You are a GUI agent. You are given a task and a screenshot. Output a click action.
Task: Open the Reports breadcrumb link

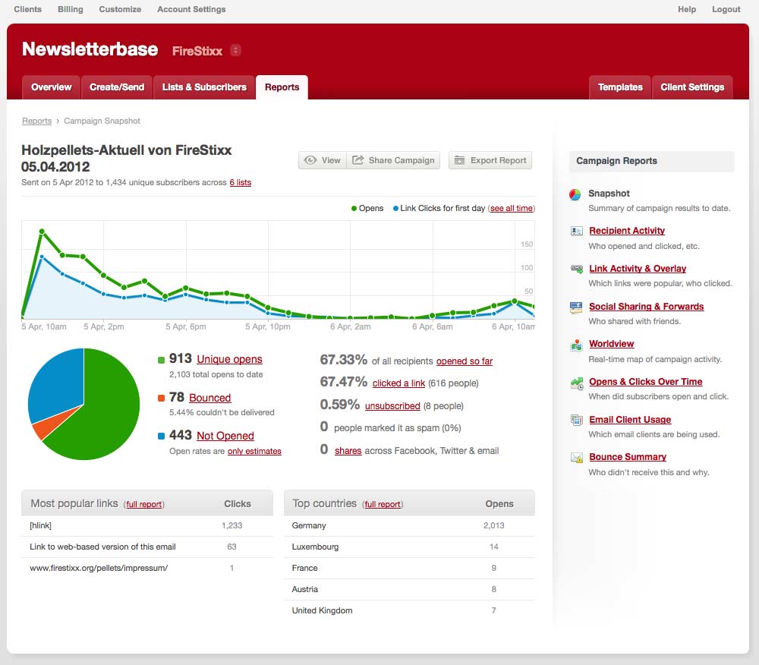pyautogui.click(x=36, y=121)
